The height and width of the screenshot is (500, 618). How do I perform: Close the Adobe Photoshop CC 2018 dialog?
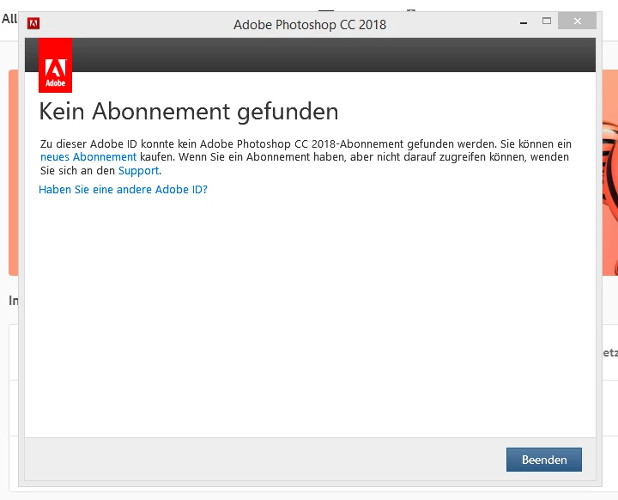pos(578,21)
